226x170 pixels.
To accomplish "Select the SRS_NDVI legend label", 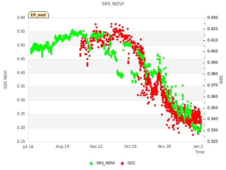I will 106,163.
